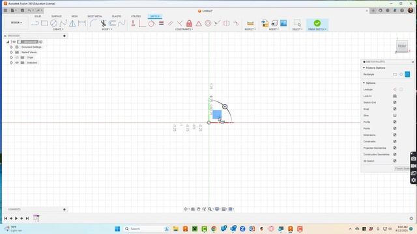Toggle the Construction Geometries checkbox
417x234 pixels.
pyautogui.click(x=395, y=155)
